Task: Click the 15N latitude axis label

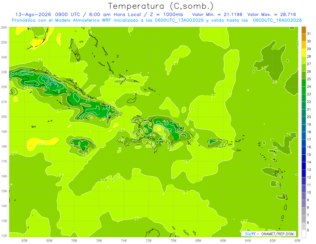Action: [4, 191]
